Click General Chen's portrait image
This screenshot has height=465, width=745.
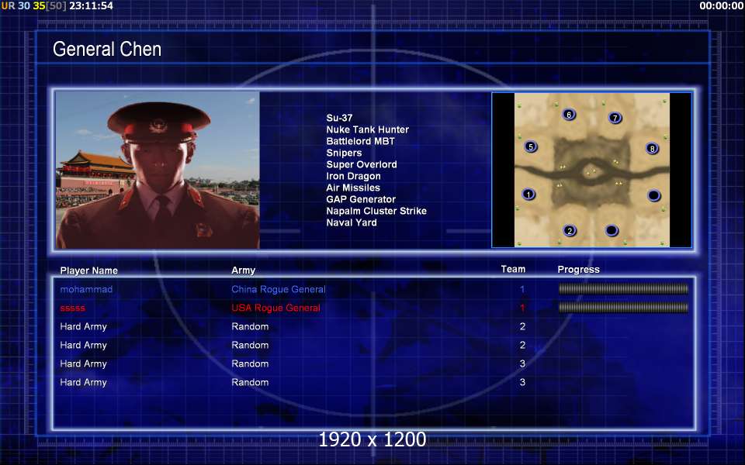click(158, 170)
